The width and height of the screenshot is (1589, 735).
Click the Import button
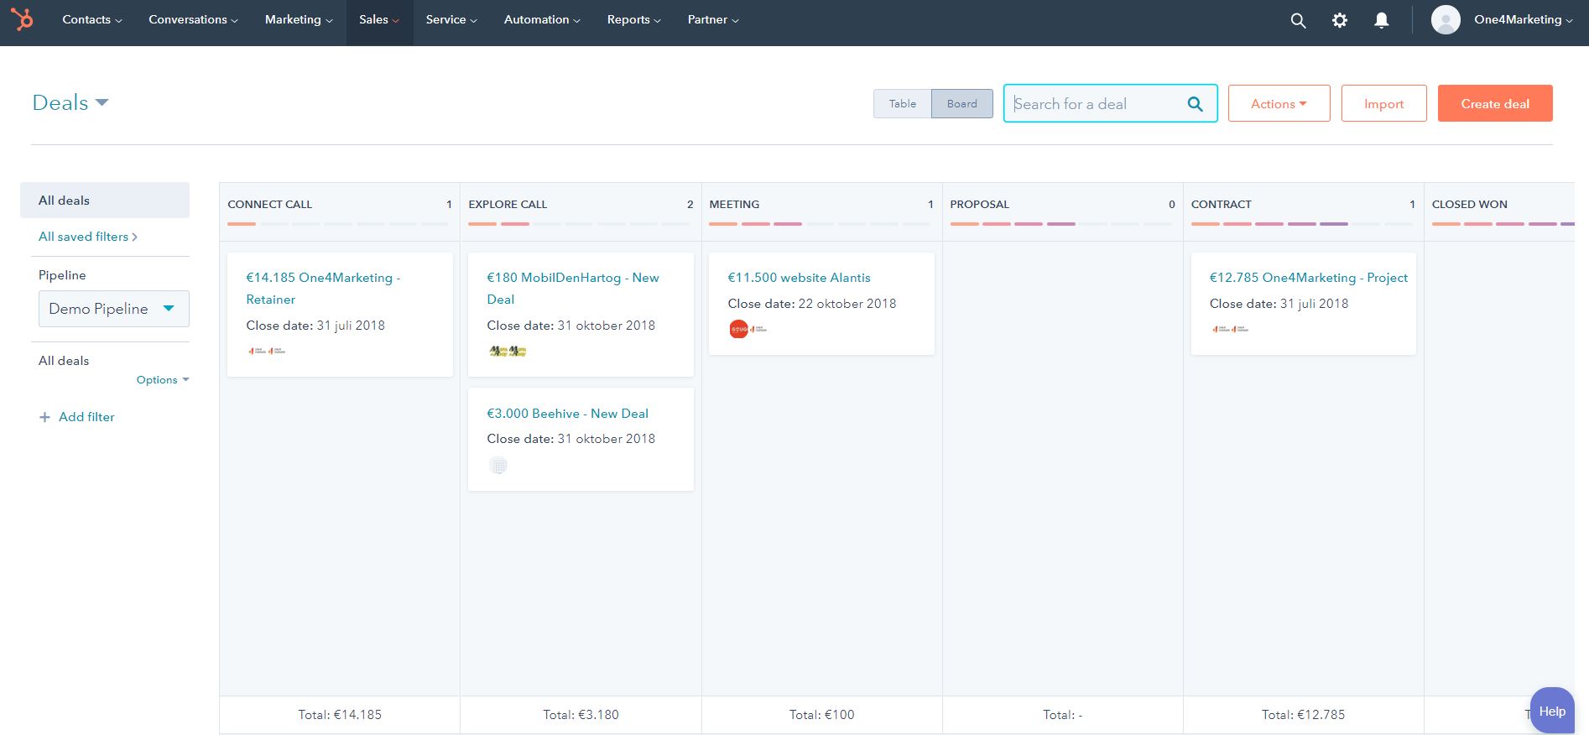point(1383,103)
